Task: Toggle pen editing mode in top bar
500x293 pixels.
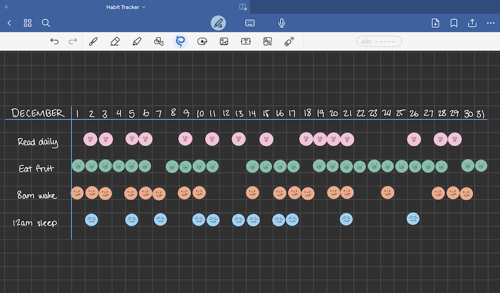Action: pyautogui.click(x=218, y=23)
